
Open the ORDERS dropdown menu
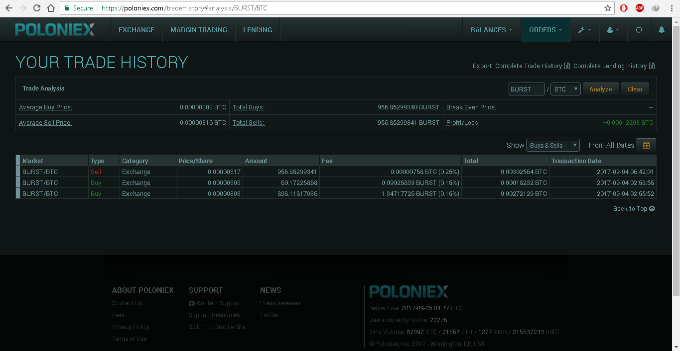[545, 30]
